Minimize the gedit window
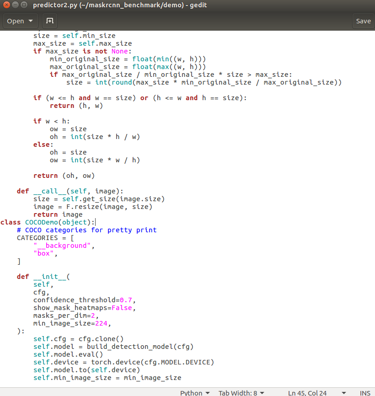This screenshot has width=375, height=396. point(15,5)
